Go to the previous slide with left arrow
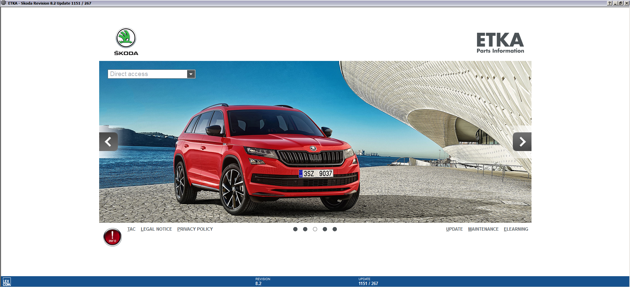630x287 pixels. coord(108,142)
